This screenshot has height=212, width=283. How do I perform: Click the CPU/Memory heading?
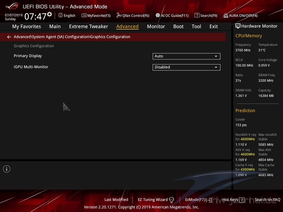(248, 36)
